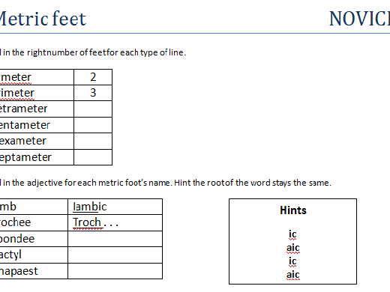The width and height of the screenshot is (390, 292).
Task: Click the first 'ic' hint
Action: point(292,234)
